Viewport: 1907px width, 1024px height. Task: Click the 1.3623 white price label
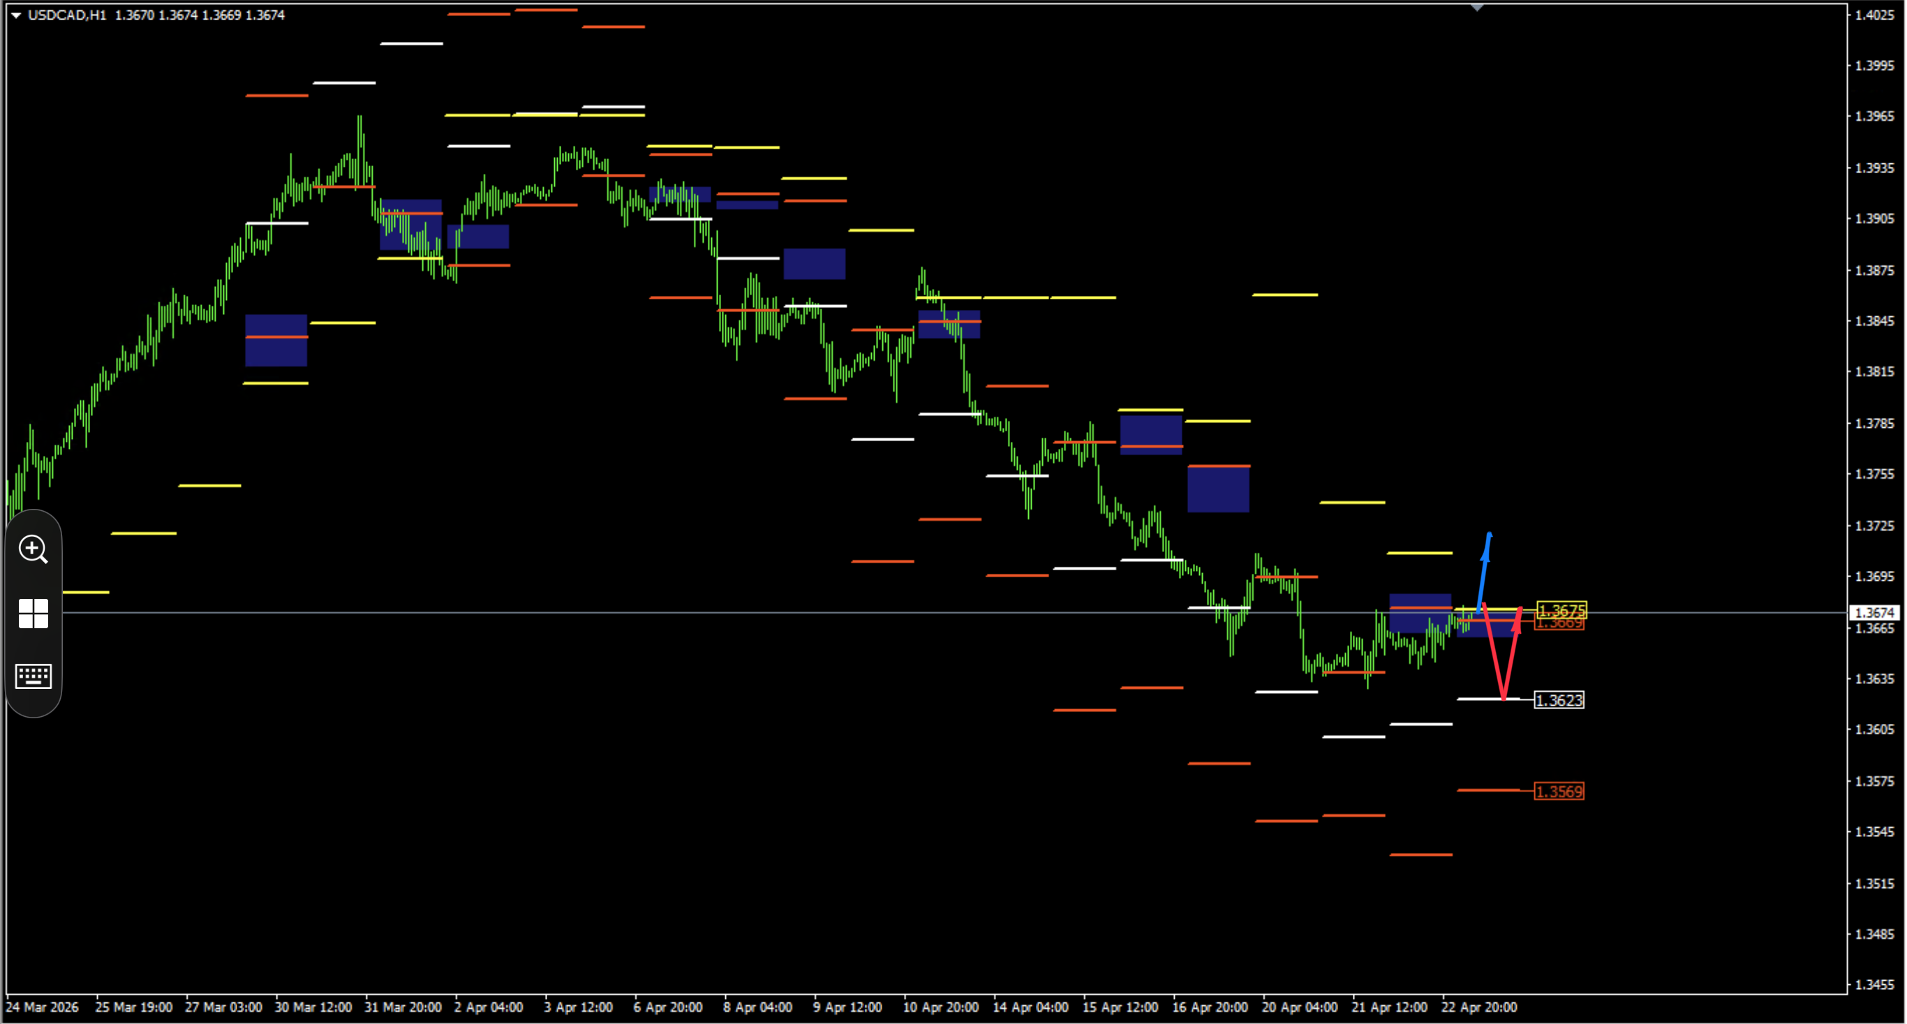point(1558,699)
